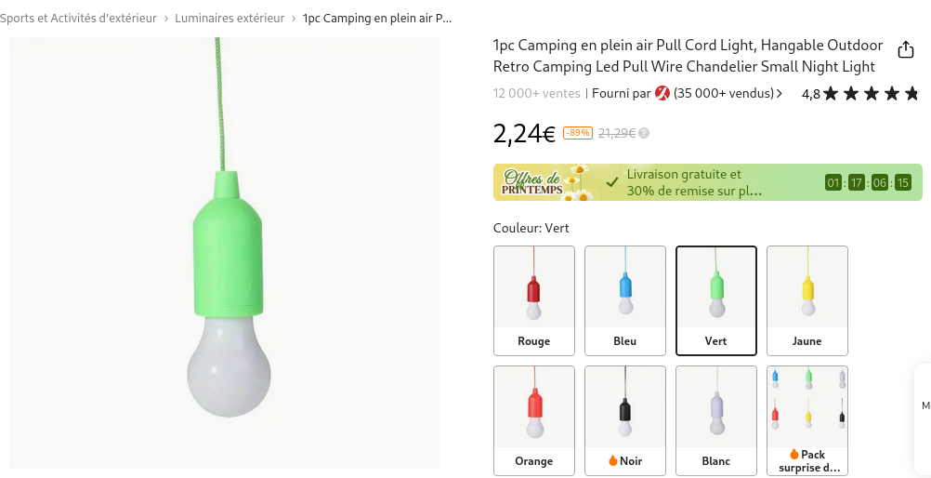Click the Offres de Printemps logo
This screenshot has height=478, width=931.
[544, 182]
